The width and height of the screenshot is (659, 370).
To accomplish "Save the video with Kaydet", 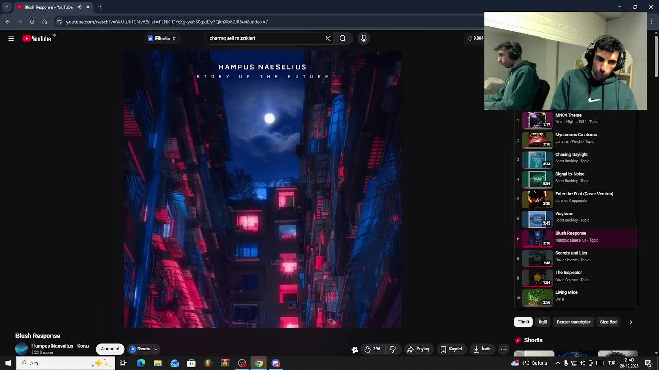I will (x=451, y=349).
